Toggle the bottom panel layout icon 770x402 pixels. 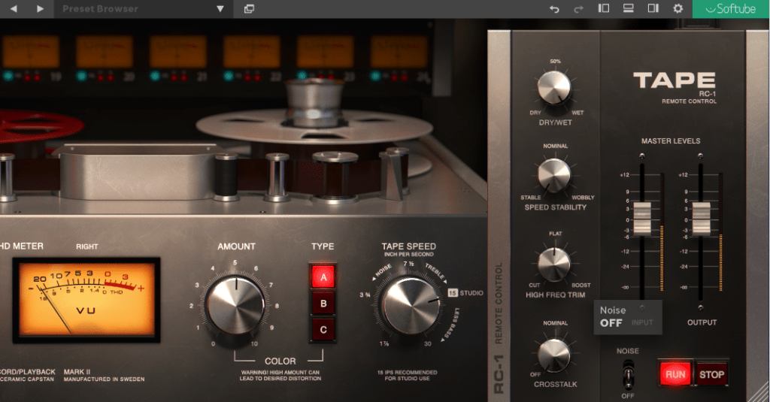[x=628, y=9]
